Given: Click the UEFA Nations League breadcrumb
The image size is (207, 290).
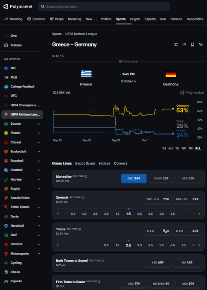Looking at the screenshot, I should point(81,34).
